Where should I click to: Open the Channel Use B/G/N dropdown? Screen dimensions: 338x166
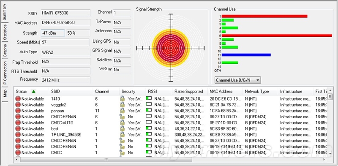pos(237,80)
